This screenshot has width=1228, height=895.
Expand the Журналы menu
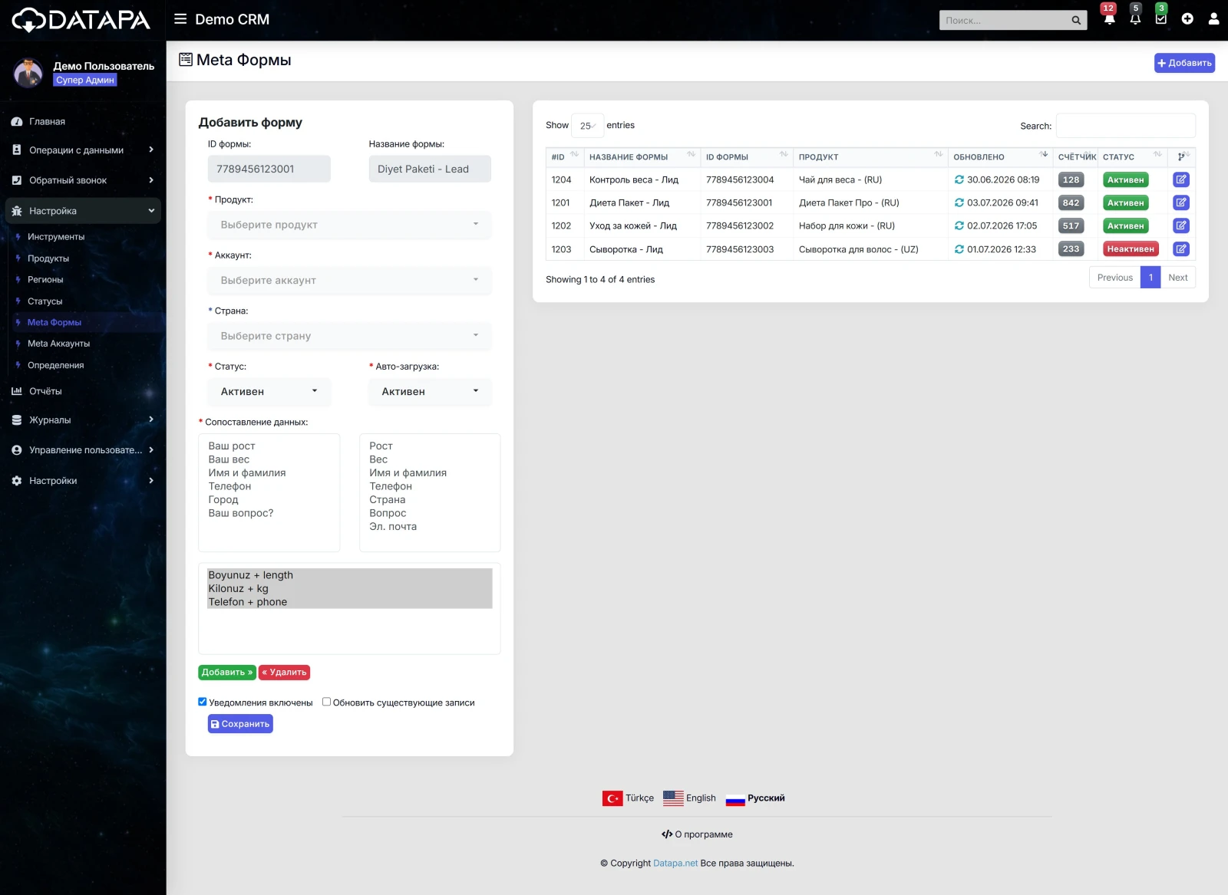83,420
